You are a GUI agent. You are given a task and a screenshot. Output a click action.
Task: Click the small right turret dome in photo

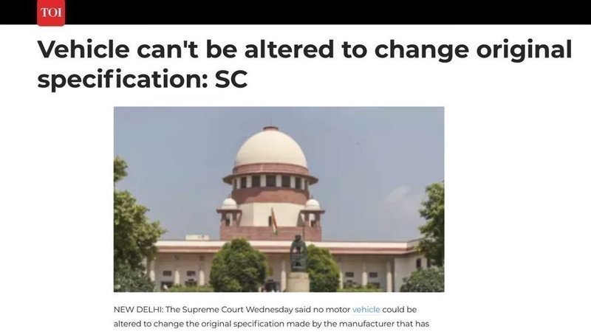click(x=312, y=204)
